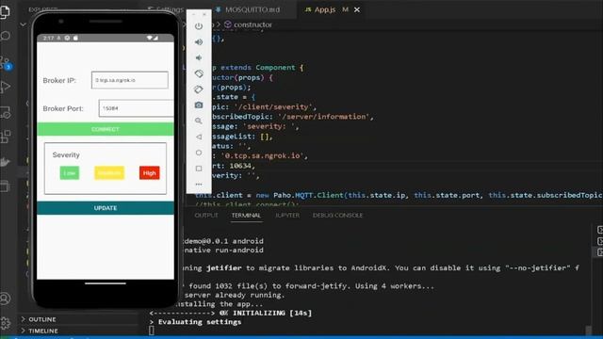
Task: Select the yellow Medium severity button
Action: pos(109,173)
